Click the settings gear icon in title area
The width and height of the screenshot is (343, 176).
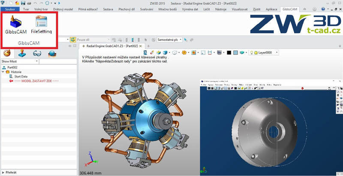click(315, 9)
